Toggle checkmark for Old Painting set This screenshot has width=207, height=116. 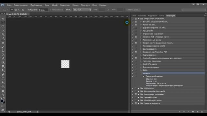click(133, 88)
